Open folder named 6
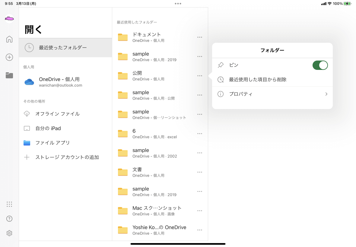This screenshot has height=247, width=356. (160, 134)
